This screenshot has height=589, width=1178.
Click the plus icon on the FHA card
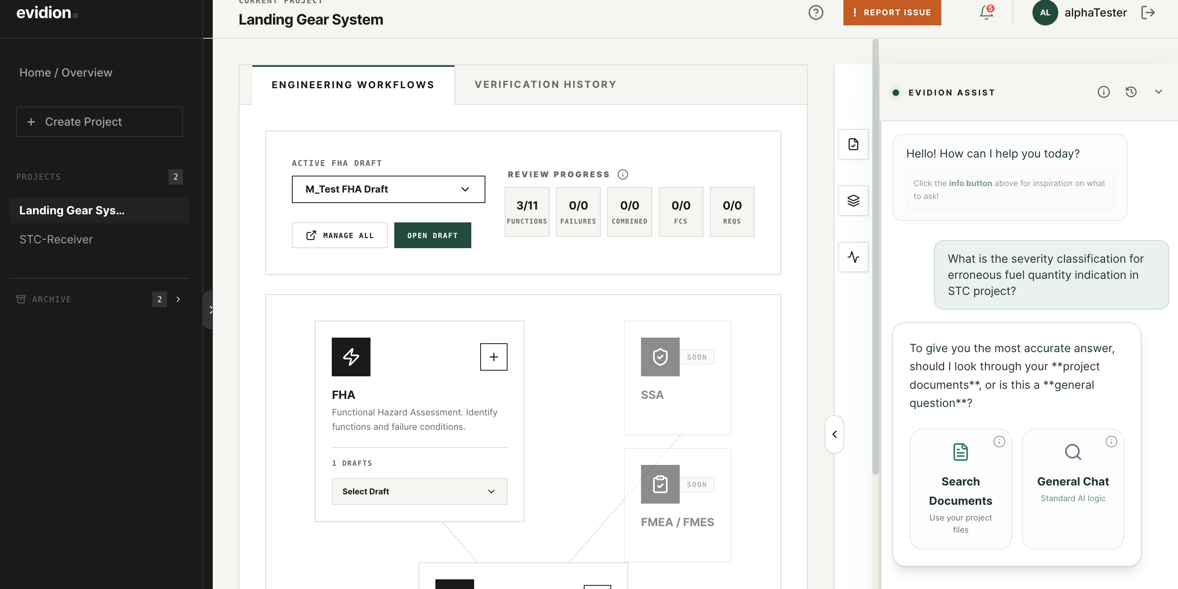tap(493, 357)
